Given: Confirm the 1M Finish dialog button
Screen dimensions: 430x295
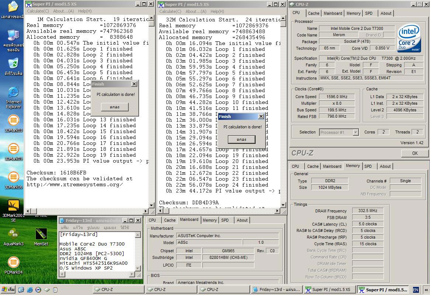Looking at the screenshot, I should pyautogui.click(x=115, y=107).
